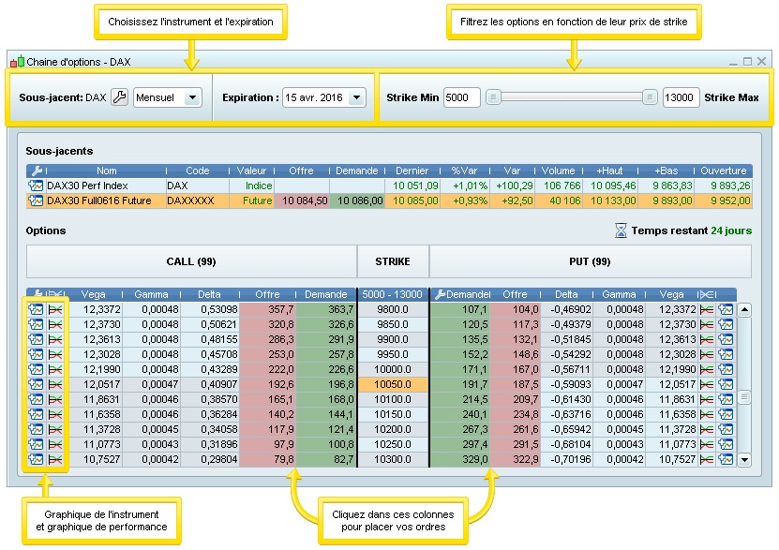Click the wrench icon next to Sous-jacent DAX

[119, 97]
